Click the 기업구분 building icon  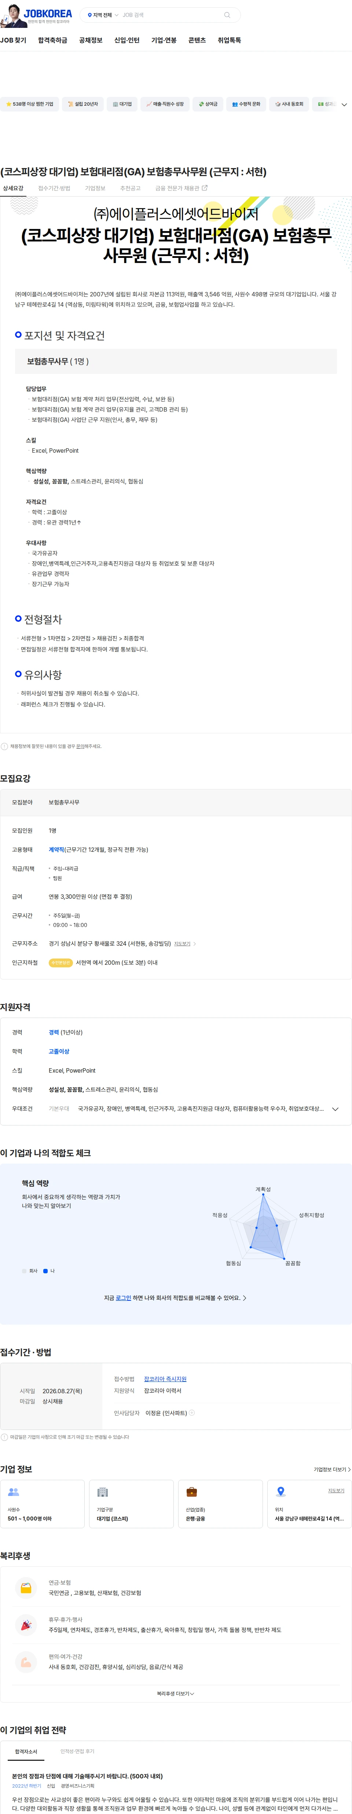[x=102, y=1492]
